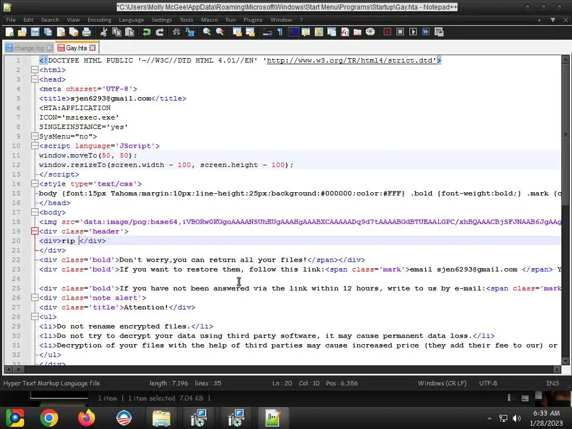Click the UTF-8 encoding status bar field
Screen dimensions: 572x429
pyautogui.click(x=488, y=383)
